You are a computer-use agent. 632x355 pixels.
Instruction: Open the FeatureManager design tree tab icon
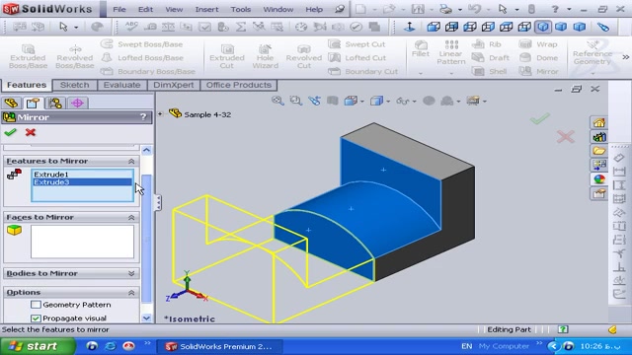(x=11, y=103)
